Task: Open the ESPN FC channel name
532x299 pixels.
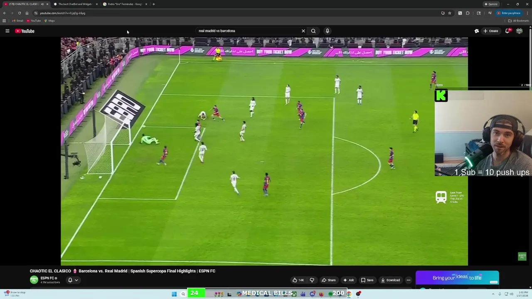Action: (x=47, y=278)
